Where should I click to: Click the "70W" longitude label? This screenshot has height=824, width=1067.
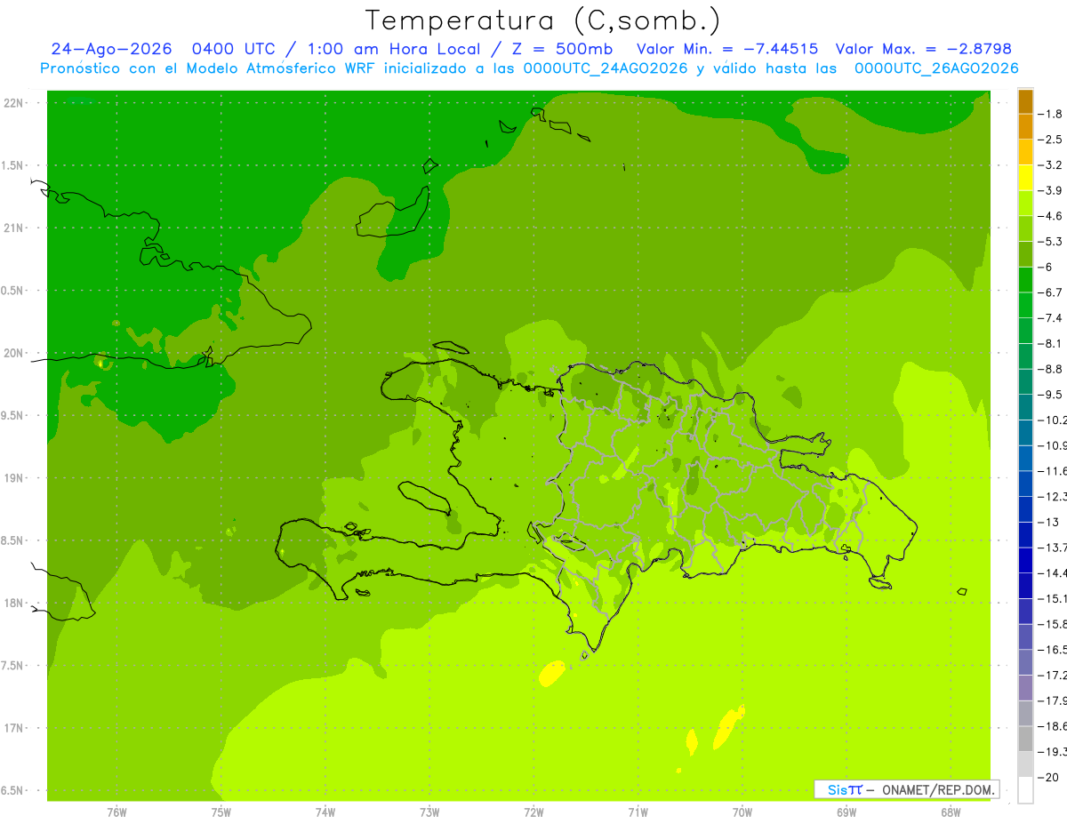pos(742,812)
